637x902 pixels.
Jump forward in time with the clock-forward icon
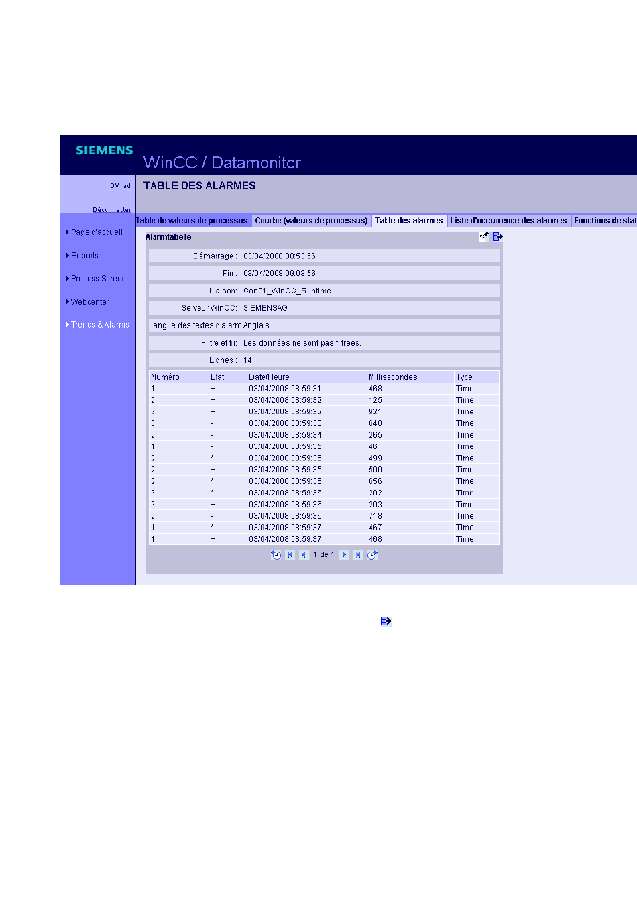(372, 555)
